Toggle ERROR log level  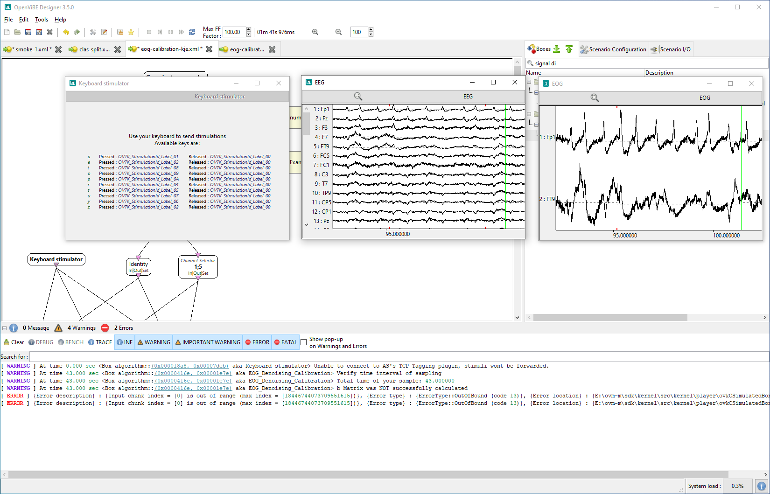click(257, 342)
